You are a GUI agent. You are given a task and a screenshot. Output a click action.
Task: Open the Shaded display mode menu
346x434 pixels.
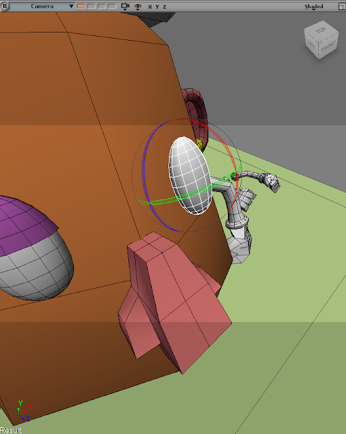(x=314, y=7)
